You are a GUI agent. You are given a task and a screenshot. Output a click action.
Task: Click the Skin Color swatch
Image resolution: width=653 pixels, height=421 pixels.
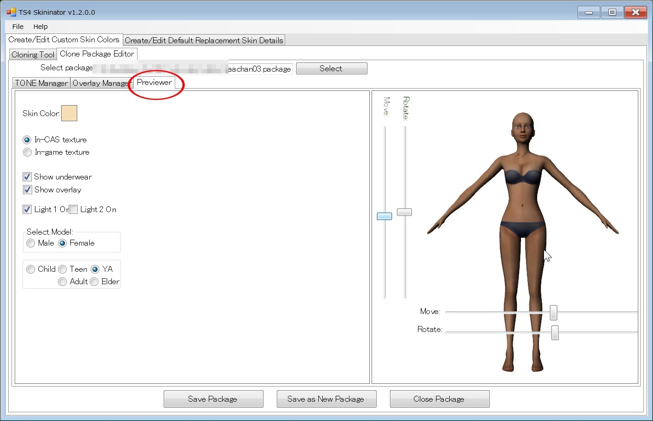point(69,113)
